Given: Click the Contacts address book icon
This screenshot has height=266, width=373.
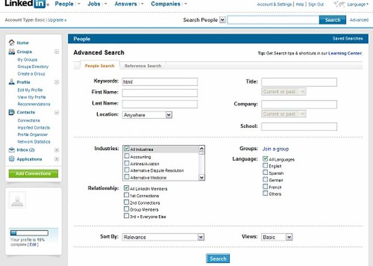Looking at the screenshot, I should coord(12,112).
